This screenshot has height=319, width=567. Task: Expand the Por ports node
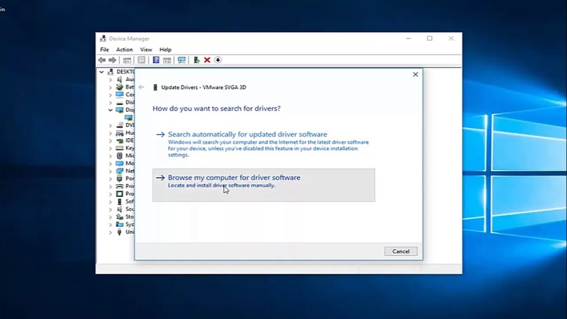pos(110,179)
